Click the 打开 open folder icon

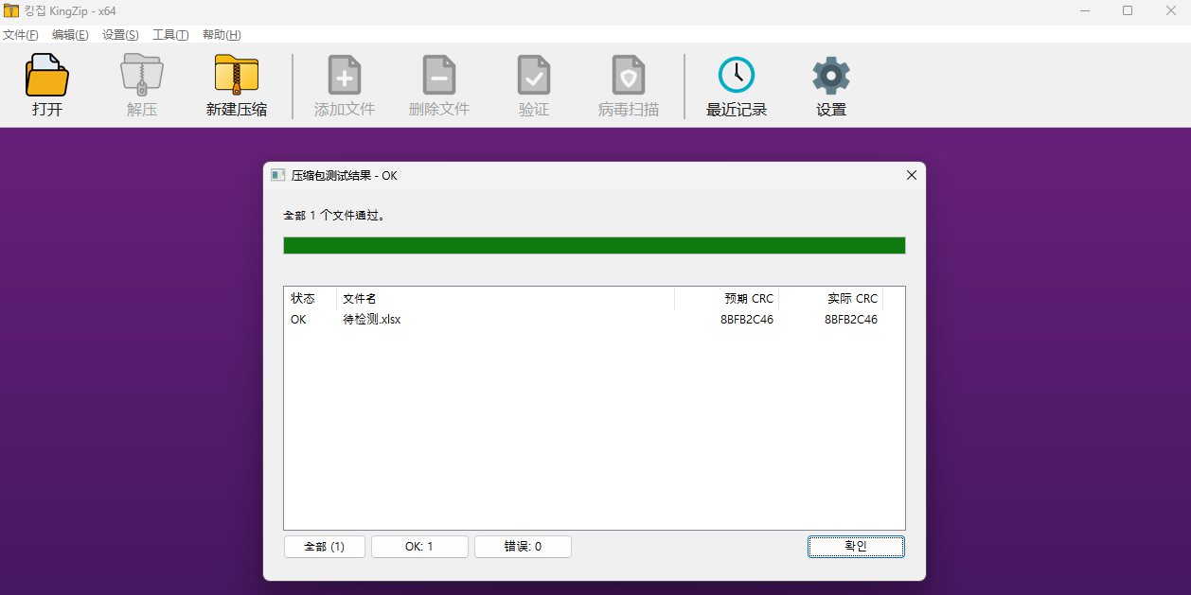[x=47, y=76]
